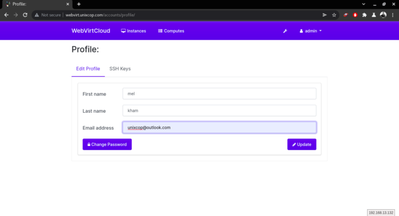Focus the Last name field

tap(219, 111)
